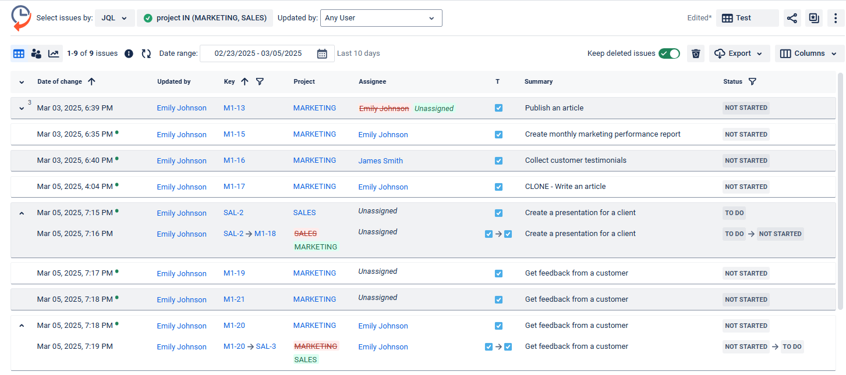The height and width of the screenshot is (375, 846).
Task: Open the Updated by Any User dropdown
Action: tap(381, 18)
